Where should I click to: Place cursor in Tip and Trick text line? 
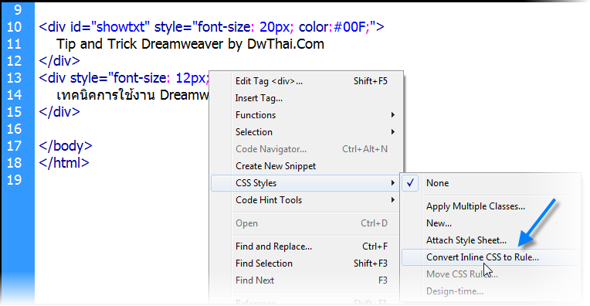(190, 44)
